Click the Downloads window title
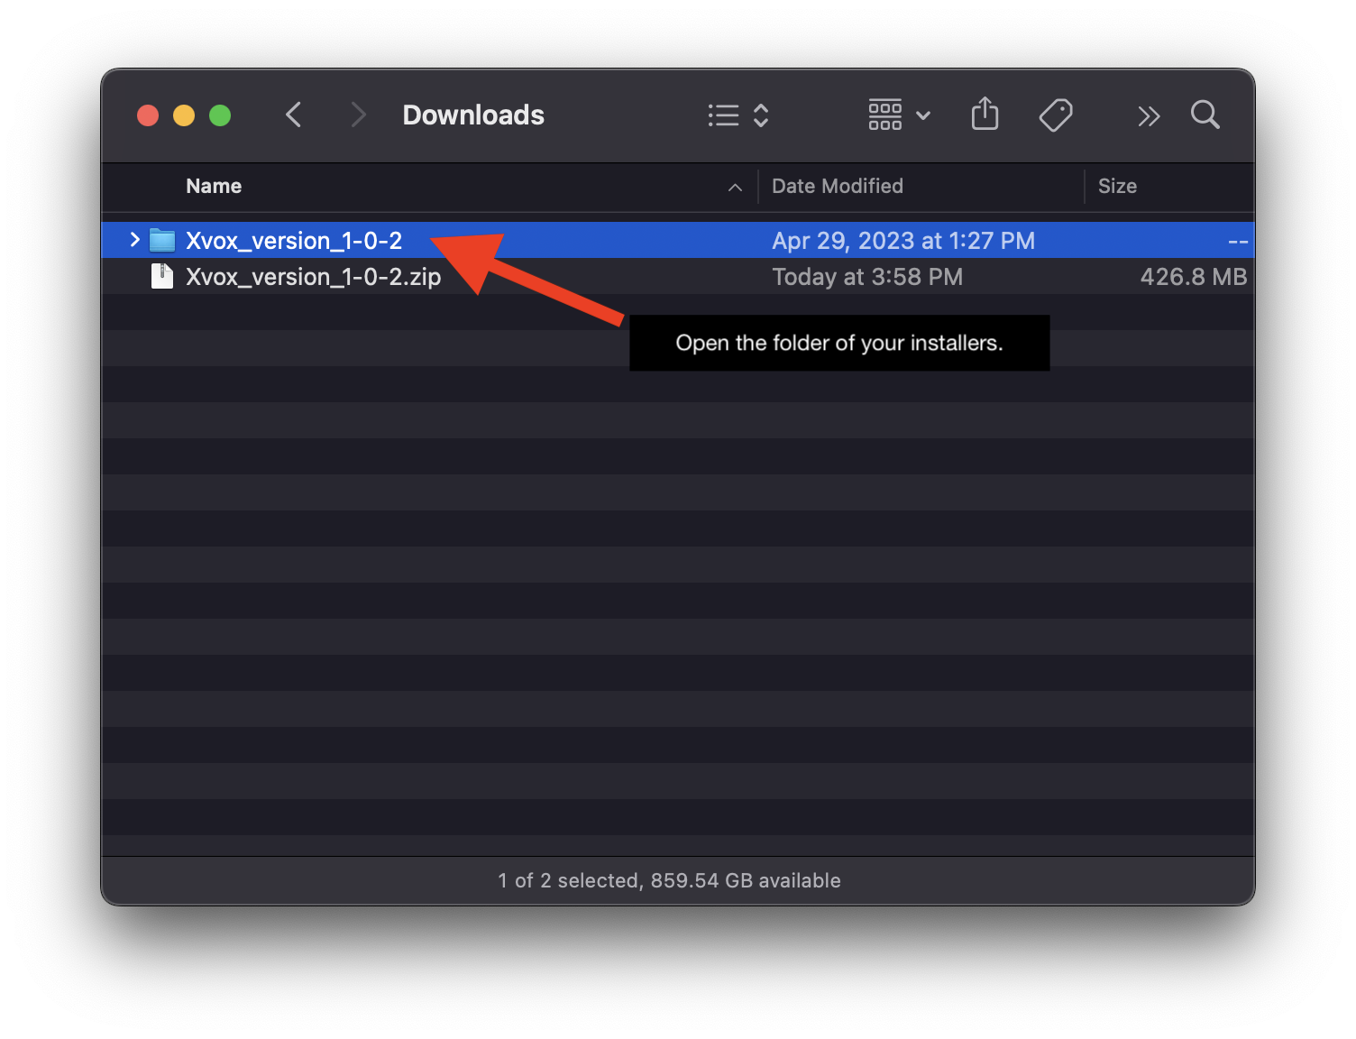Image resolution: width=1356 pixels, height=1039 pixels. 473,115
